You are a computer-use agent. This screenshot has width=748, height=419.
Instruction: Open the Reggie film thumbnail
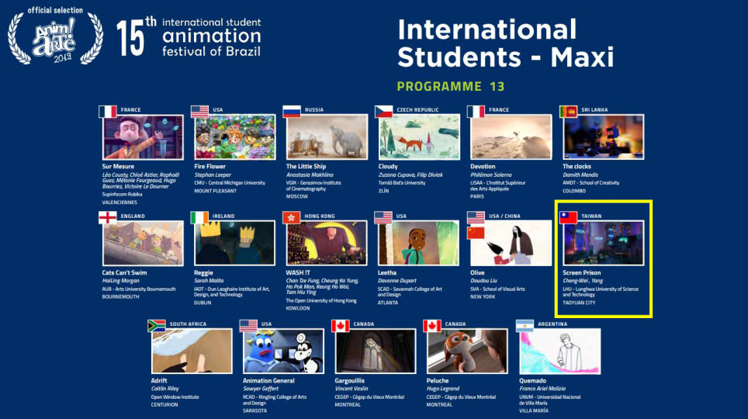tap(234, 243)
